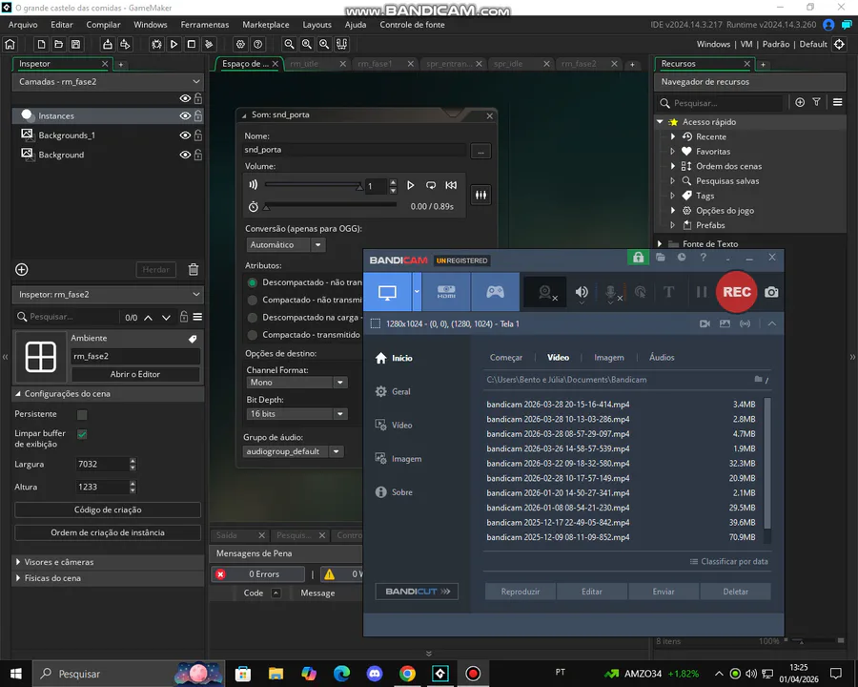The width and height of the screenshot is (858, 687).
Task: Select Bandicam screen recording mode monitor icon
Action: [387, 292]
